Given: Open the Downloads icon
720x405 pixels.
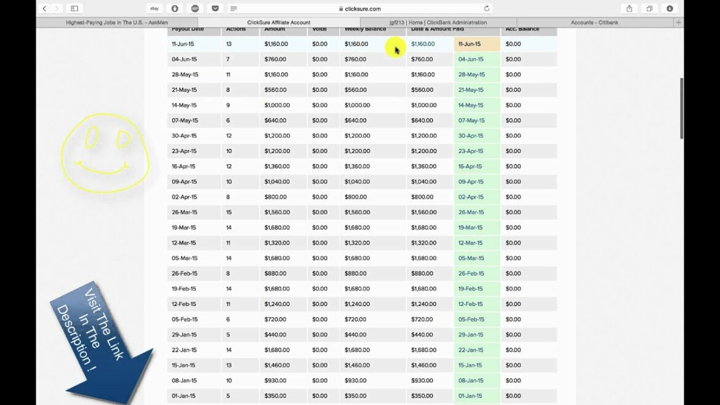Looking at the screenshot, I should pos(670,9).
